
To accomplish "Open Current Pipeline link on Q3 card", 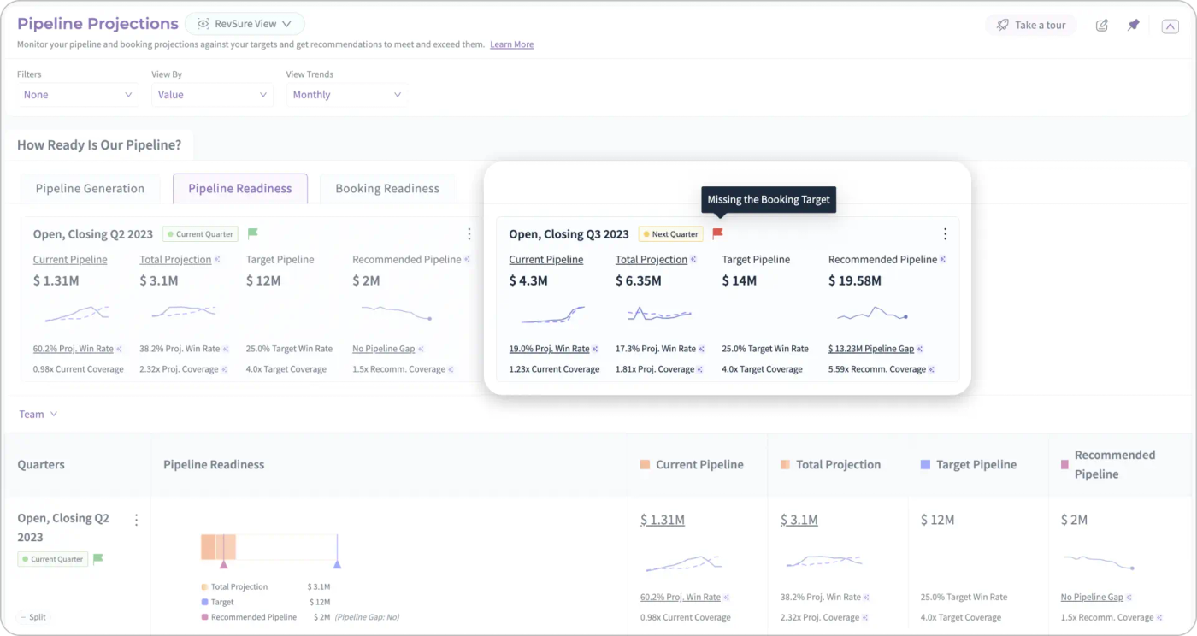I will click(546, 260).
